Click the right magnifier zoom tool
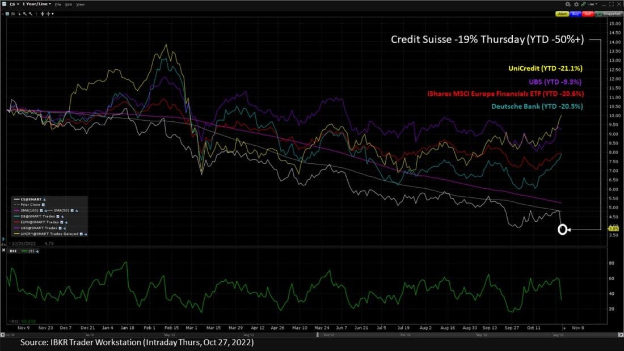Image resolution: width=624 pixels, height=351 pixels. [31, 14]
